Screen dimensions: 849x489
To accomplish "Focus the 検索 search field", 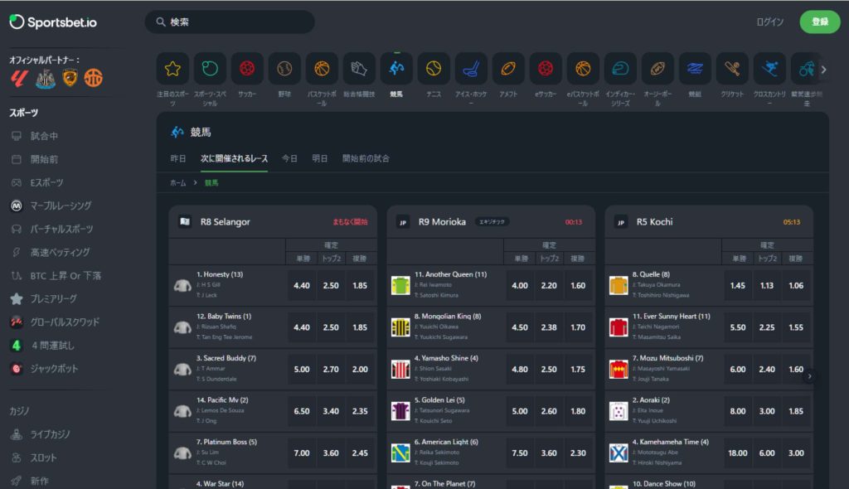I will 230,22.
